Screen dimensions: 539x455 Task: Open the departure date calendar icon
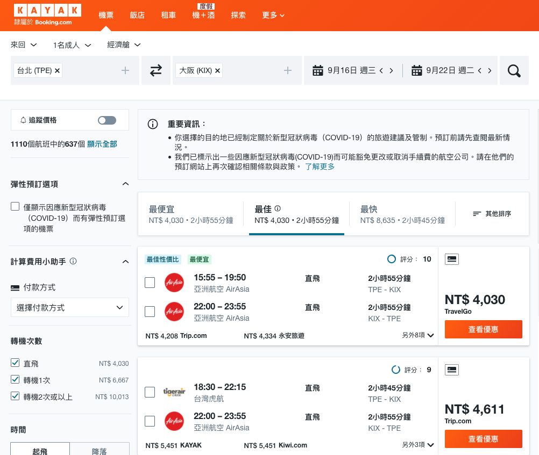(318, 70)
